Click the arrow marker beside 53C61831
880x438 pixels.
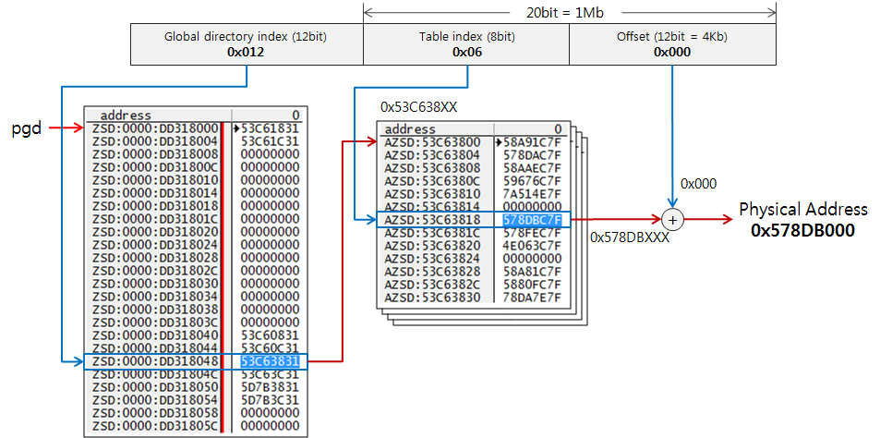point(236,128)
